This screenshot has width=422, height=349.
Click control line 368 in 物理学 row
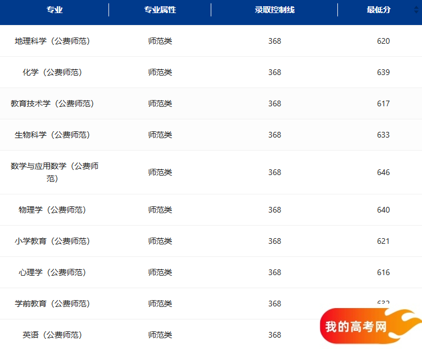[274, 210]
